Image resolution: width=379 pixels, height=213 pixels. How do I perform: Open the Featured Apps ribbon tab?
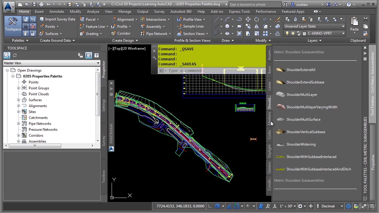click(293, 12)
